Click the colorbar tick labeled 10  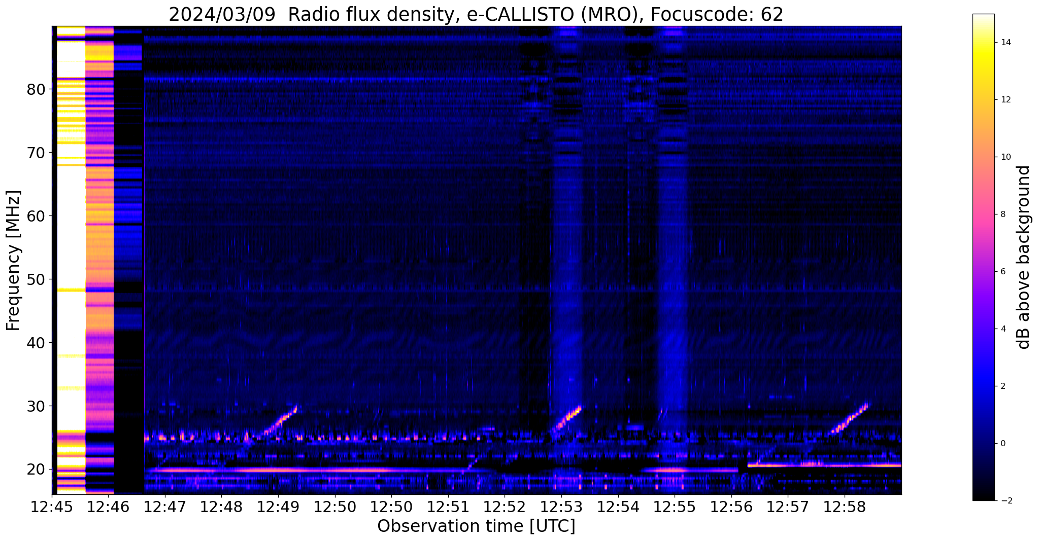(1007, 157)
